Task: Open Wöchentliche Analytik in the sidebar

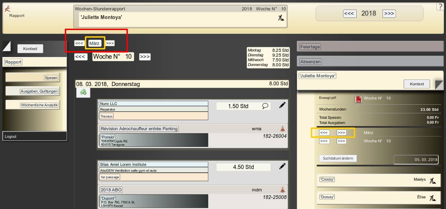Action: point(39,105)
